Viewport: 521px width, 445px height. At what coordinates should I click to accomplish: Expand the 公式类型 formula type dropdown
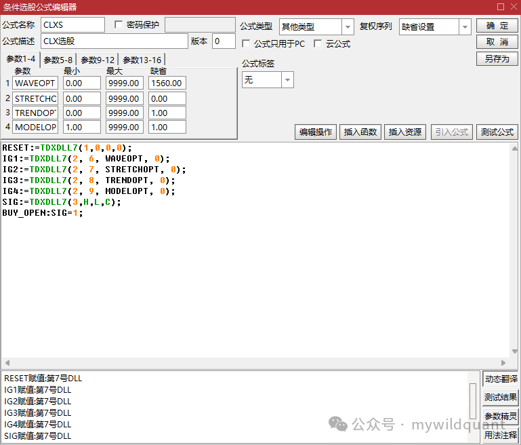[x=348, y=26]
